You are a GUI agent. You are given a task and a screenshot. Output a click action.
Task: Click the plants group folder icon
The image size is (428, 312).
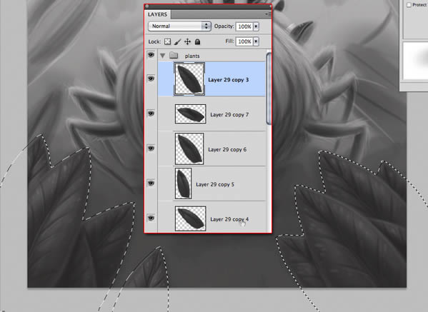pos(174,56)
